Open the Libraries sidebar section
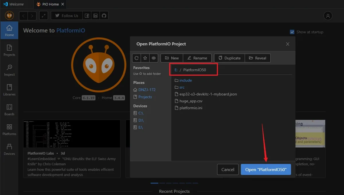This screenshot has width=344, height=195. (9, 90)
